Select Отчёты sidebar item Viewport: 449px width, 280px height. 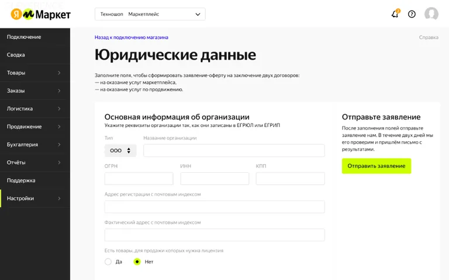click(x=35, y=162)
